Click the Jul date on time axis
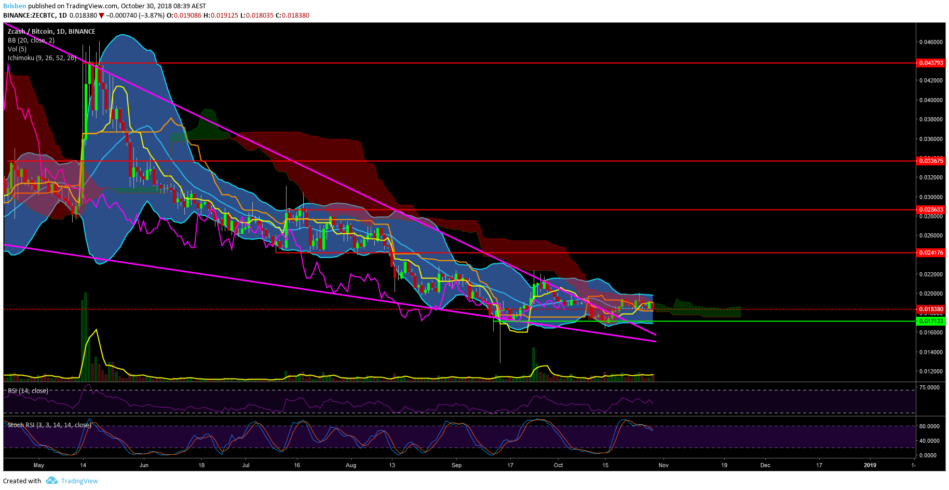This screenshot has width=949, height=490. click(246, 465)
